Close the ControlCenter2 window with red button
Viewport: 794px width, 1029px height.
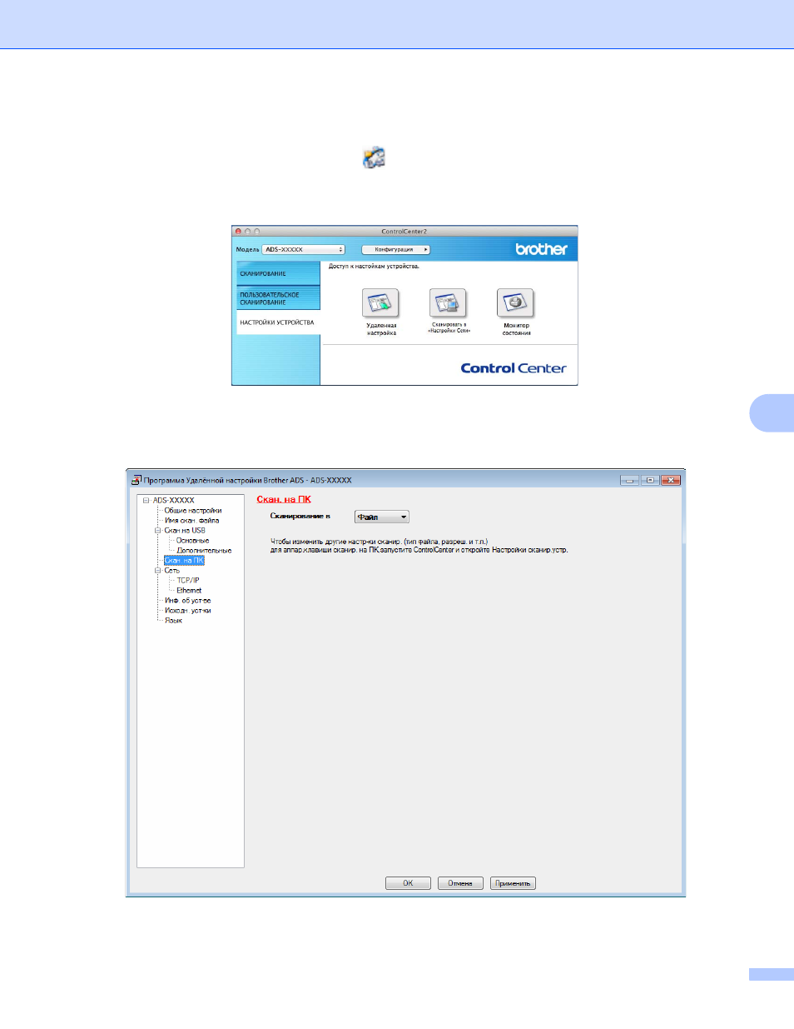point(238,232)
